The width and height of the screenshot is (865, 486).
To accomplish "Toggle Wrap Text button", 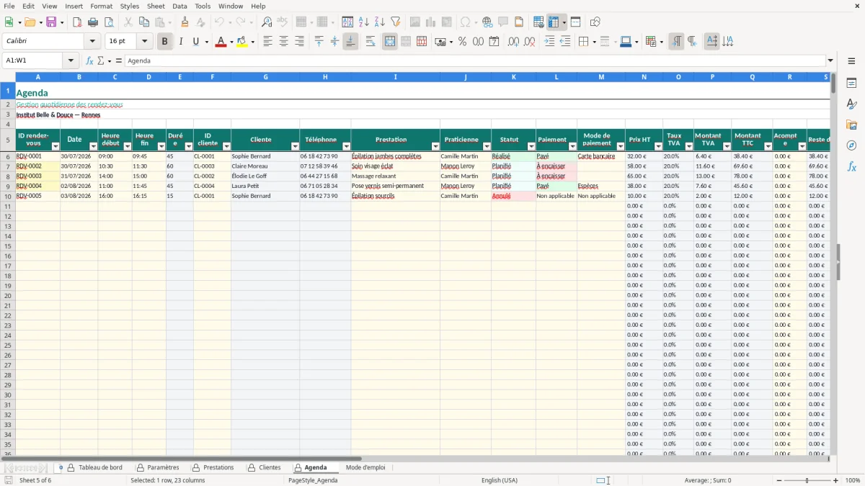I will (x=371, y=42).
